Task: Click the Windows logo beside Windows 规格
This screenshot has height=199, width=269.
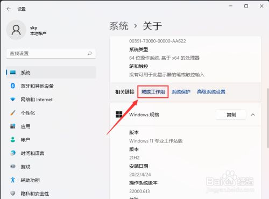Action: point(119,115)
